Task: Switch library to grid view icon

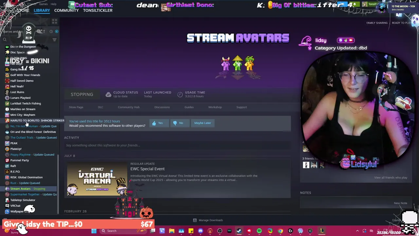Action: coord(54,21)
